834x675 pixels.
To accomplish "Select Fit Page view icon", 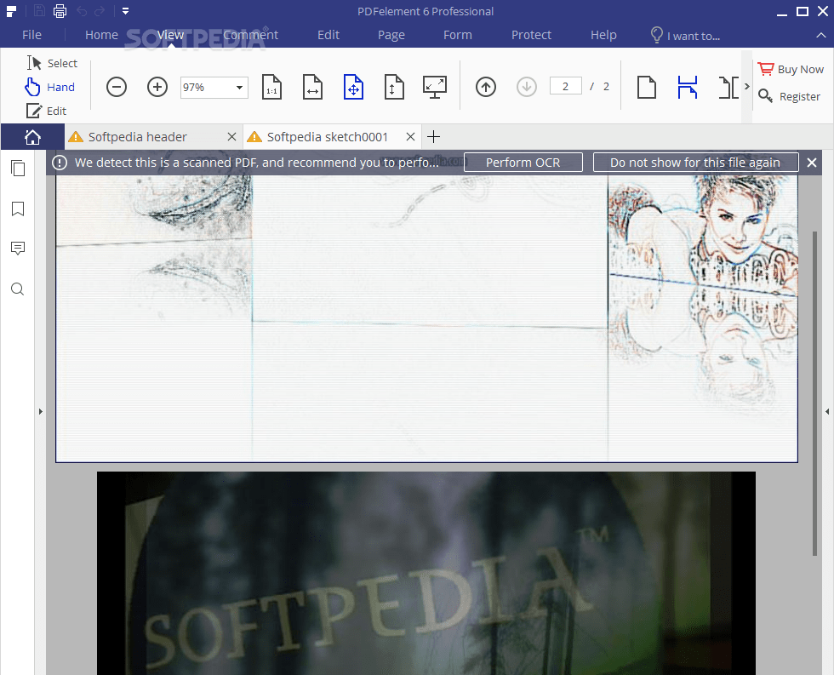I will click(354, 87).
